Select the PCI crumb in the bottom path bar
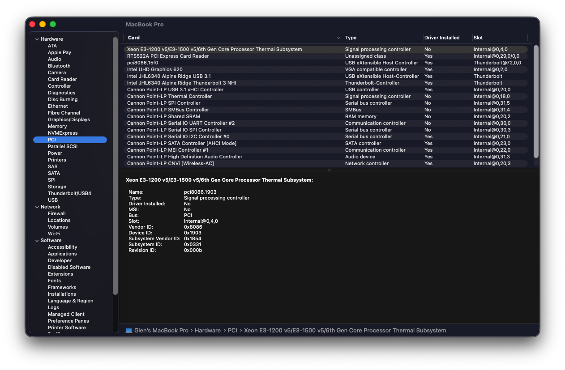The width and height of the screenshot is (565, 370). 232,331
